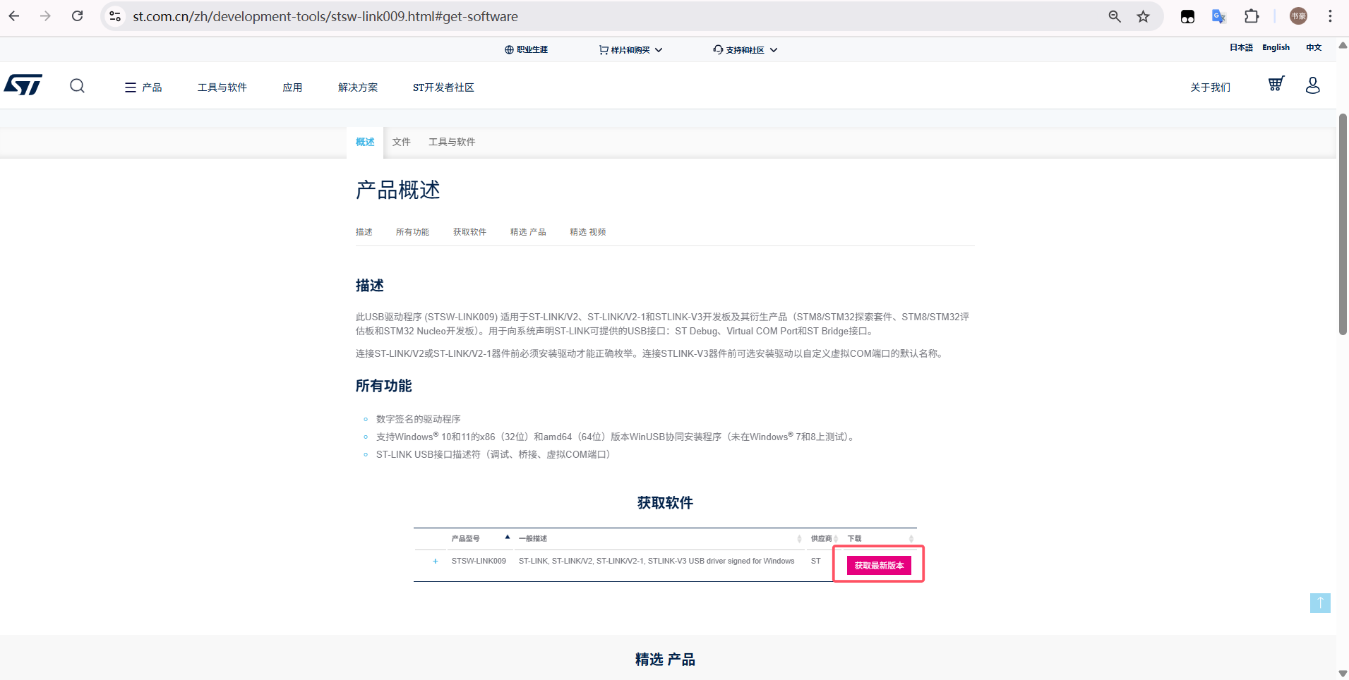Open the black mask browser extension
This screenshot has width=1349, height=680.
[x=1187, y=16]
